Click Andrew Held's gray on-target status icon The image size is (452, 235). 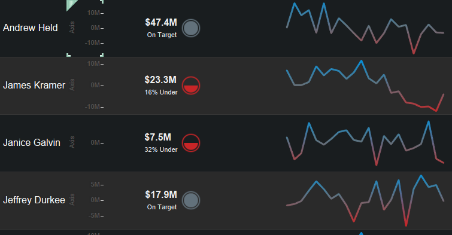191,28
